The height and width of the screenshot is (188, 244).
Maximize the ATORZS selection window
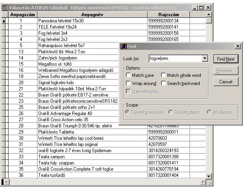click(201, 8)
